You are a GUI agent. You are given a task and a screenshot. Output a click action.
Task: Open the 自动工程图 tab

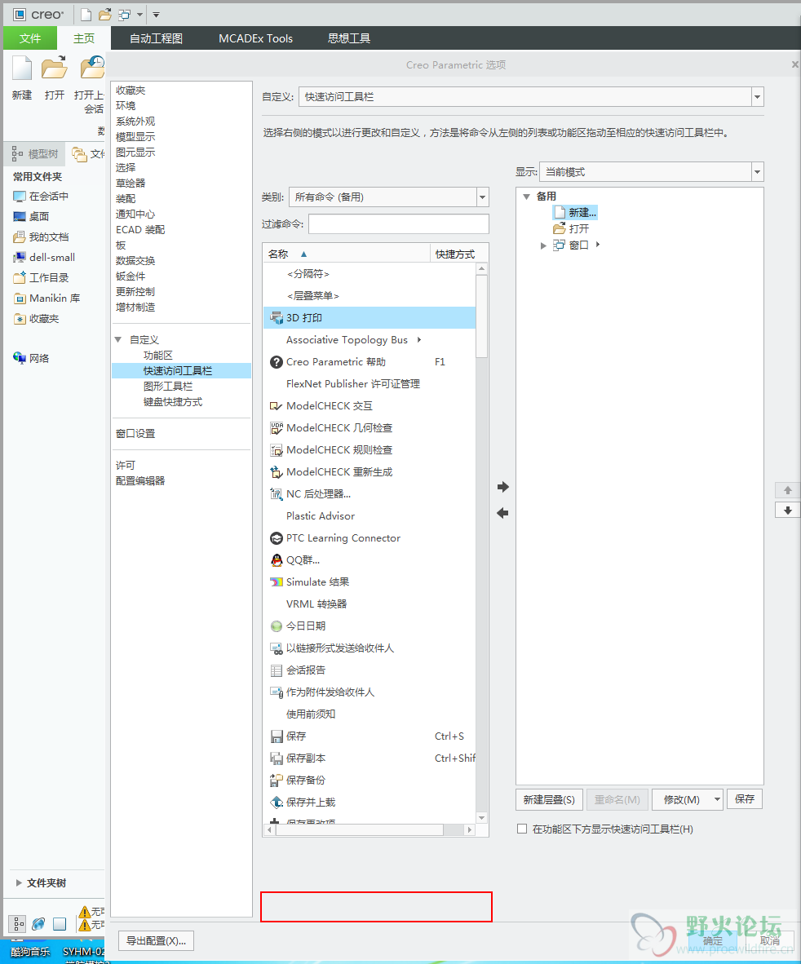tap(156, 38)
